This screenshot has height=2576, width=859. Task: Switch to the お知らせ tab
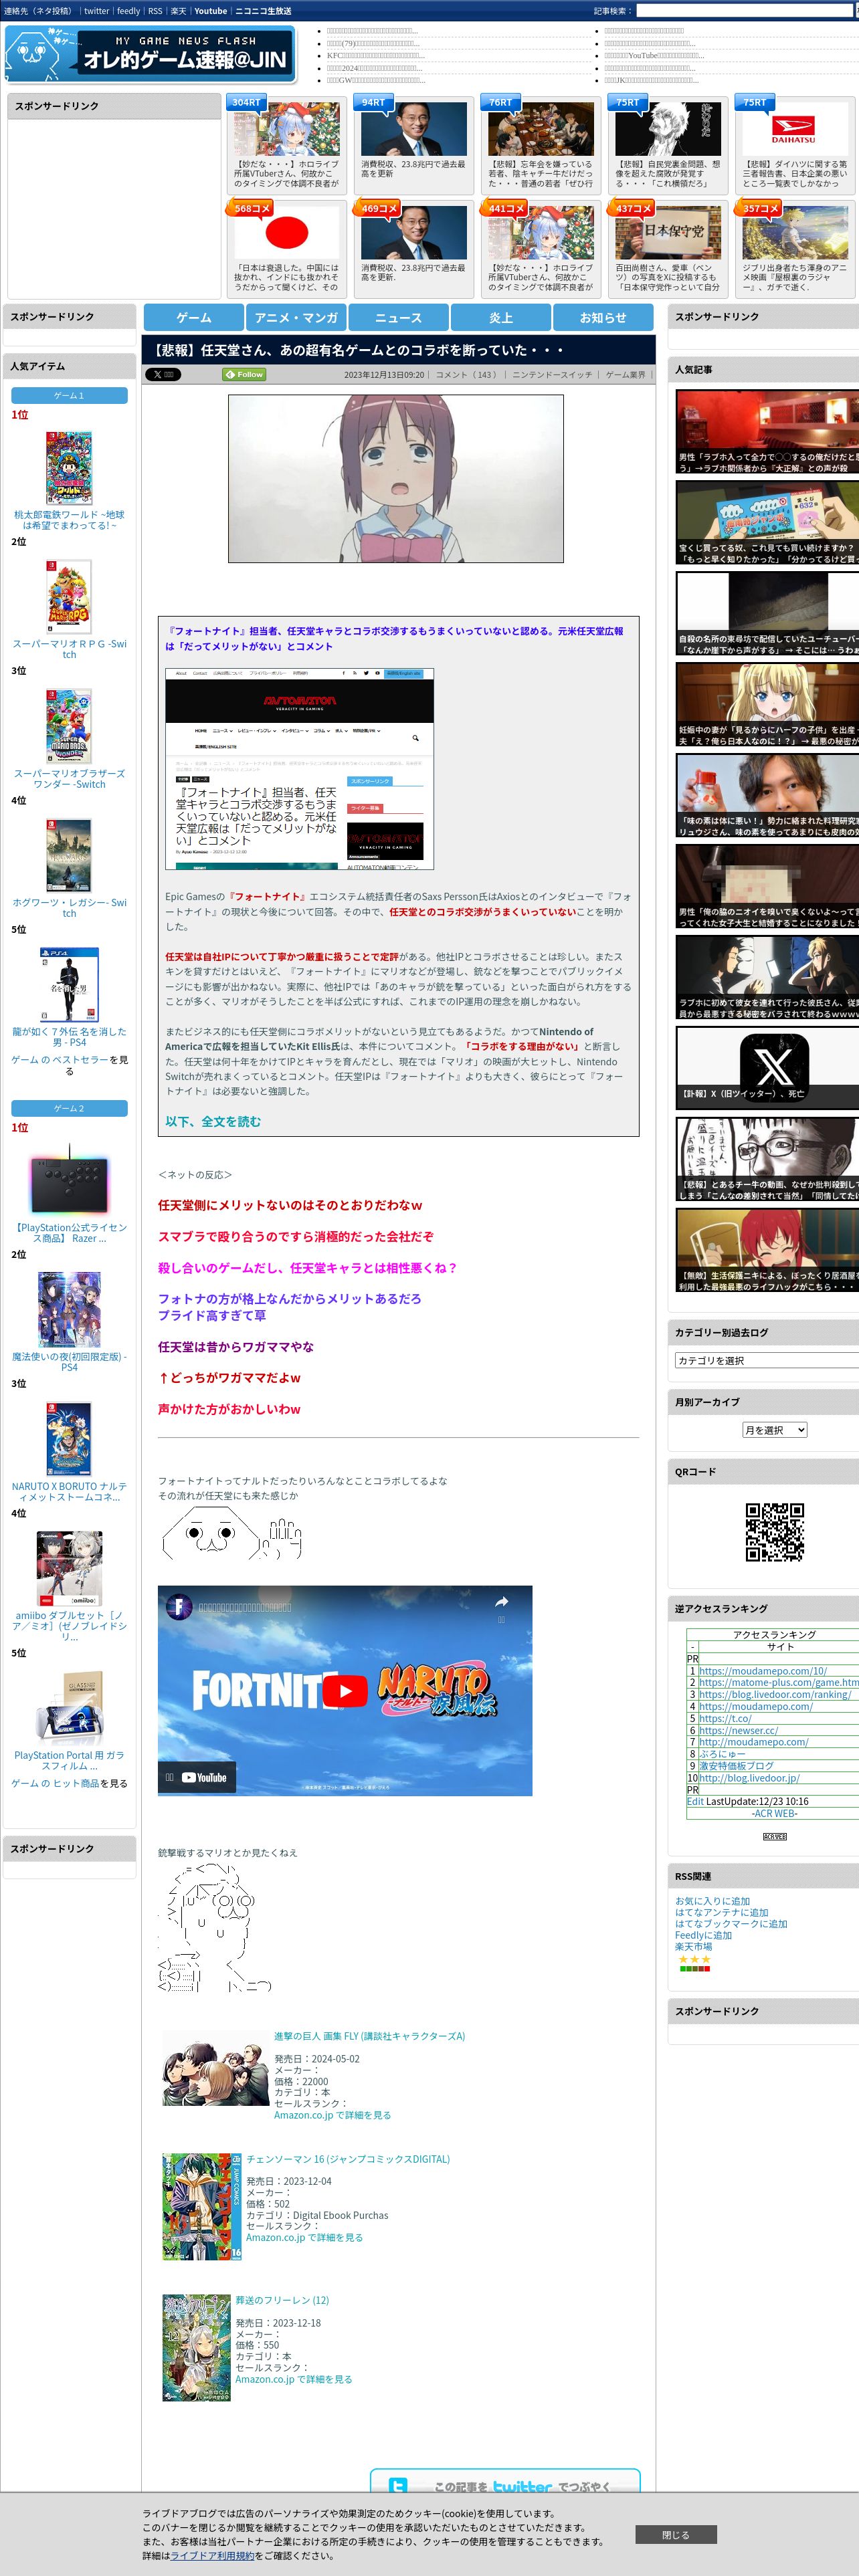[603, 317]
